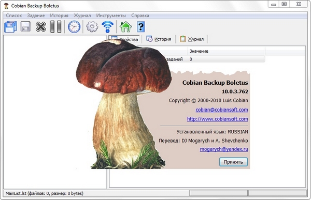311x200 pixels.
Task: Click the Перевод: DJ Mogarych translator line
Action: point(203,141)
